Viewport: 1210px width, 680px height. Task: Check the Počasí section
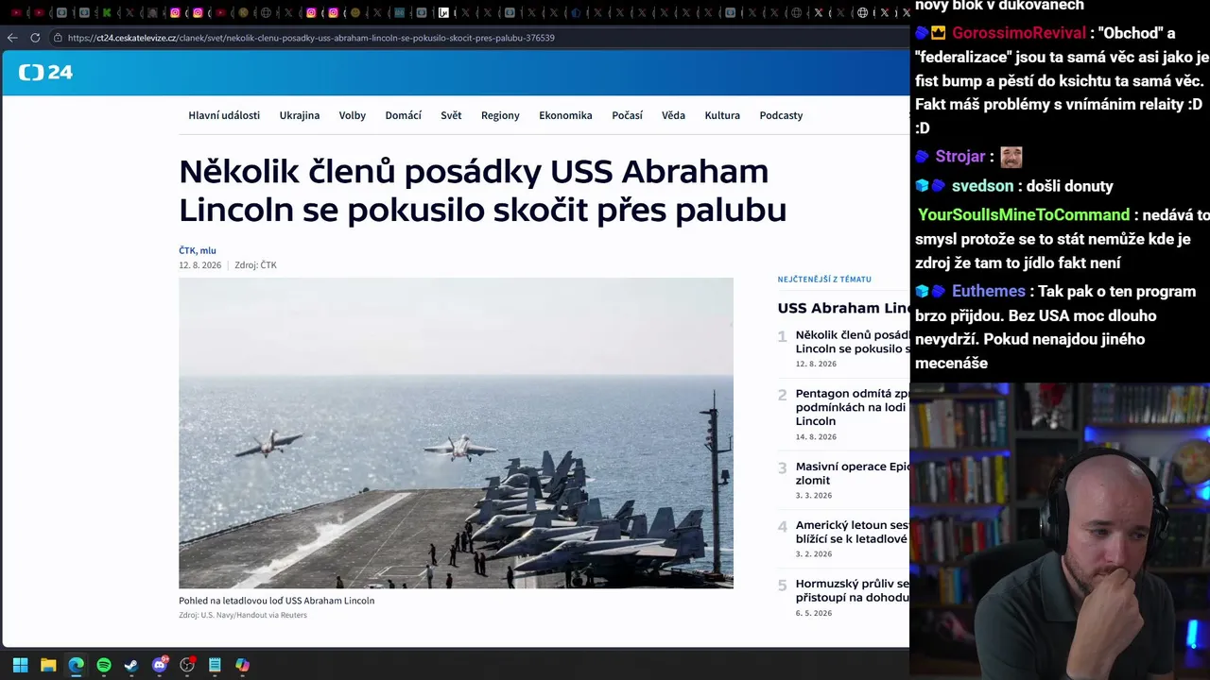(x=627, y=115)
